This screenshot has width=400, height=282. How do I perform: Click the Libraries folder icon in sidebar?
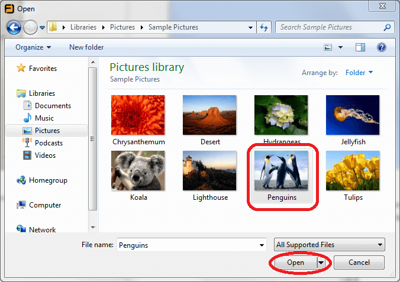(21, 93)
